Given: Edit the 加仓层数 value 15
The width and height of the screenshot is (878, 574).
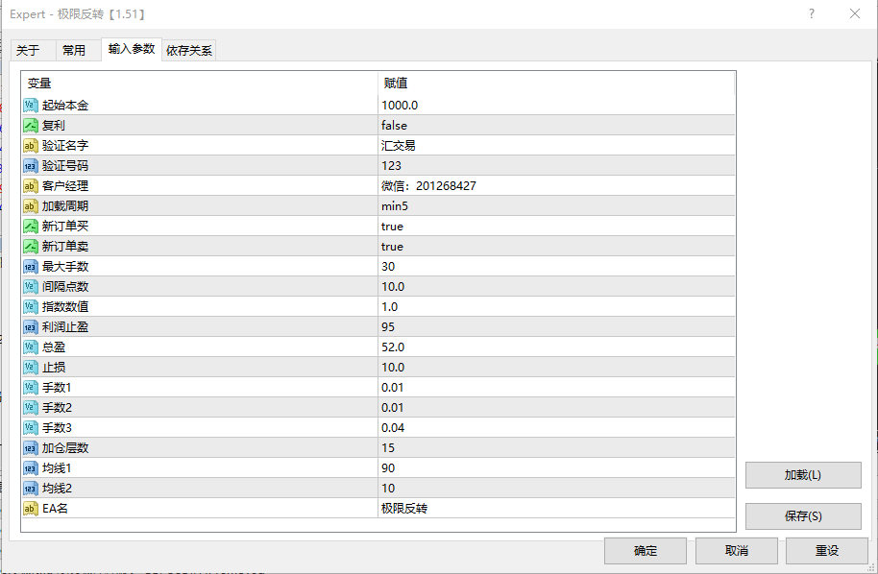Looking at the screenshot, I should click(556, 447).
